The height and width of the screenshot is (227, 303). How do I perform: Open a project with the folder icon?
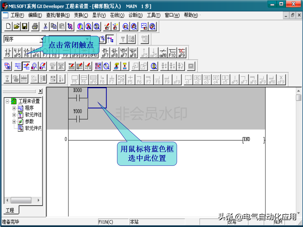point(17,26)
